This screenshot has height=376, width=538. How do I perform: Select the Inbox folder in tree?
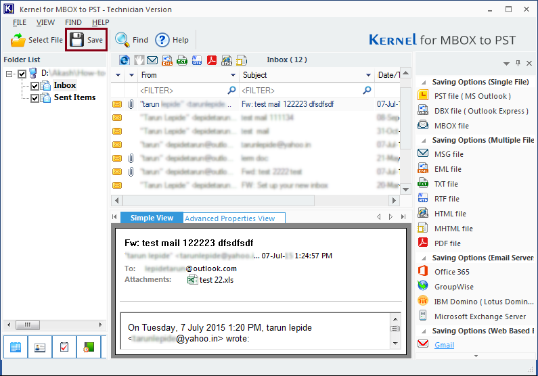click(64, 85)
